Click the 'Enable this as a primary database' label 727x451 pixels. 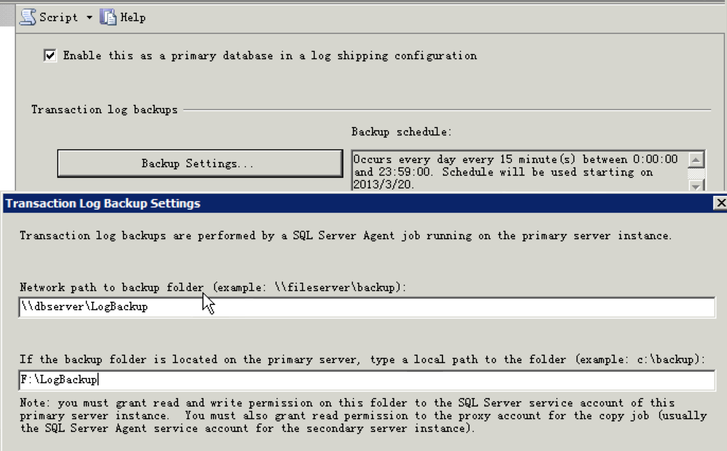270,56
